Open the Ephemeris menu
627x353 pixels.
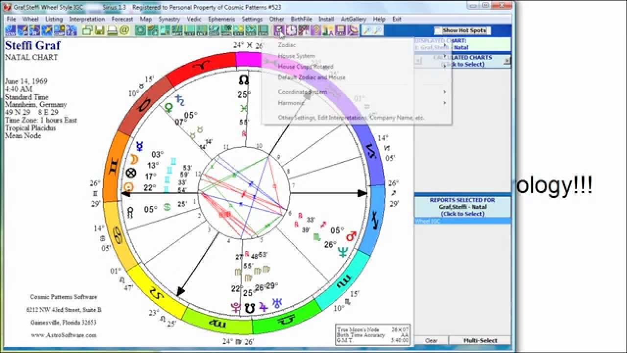(221, 19)
